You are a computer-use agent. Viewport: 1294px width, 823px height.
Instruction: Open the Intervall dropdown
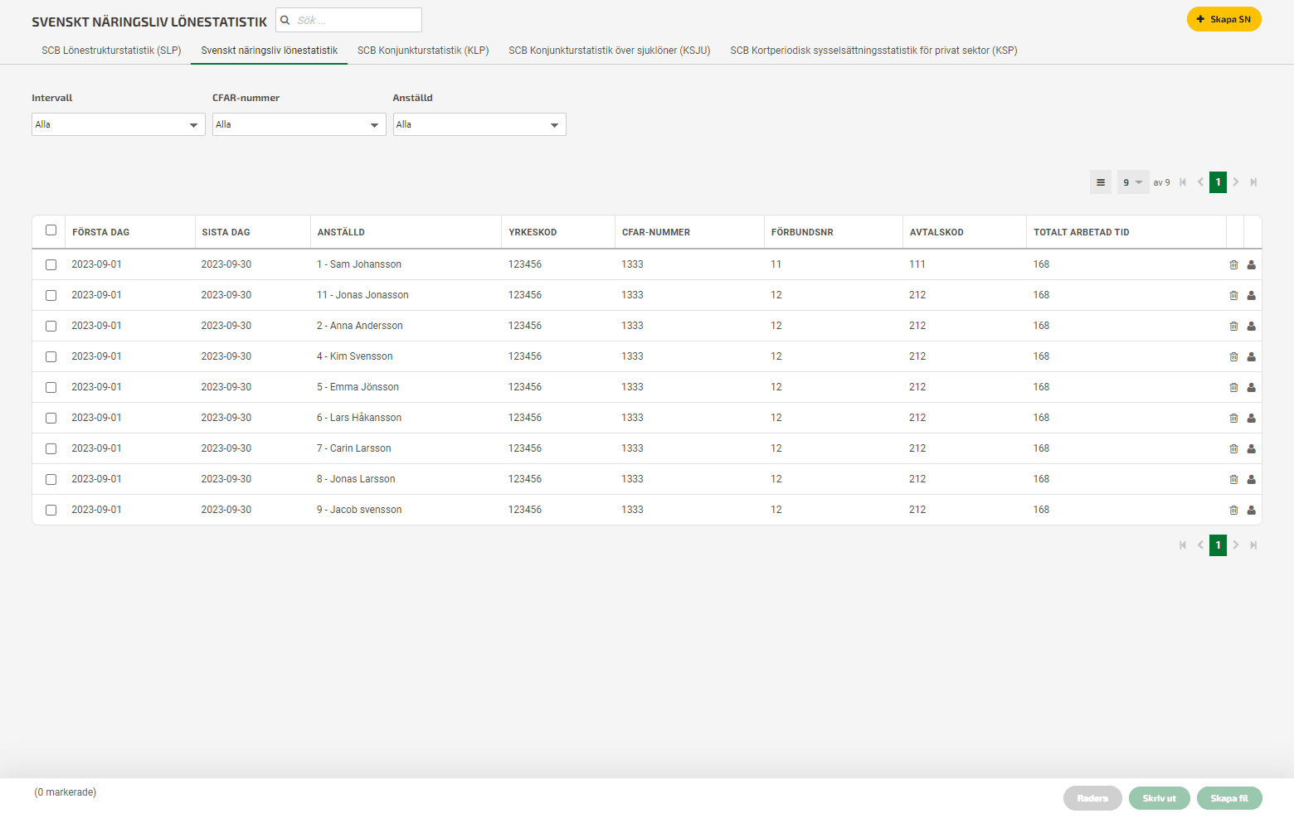pos(119,124)
